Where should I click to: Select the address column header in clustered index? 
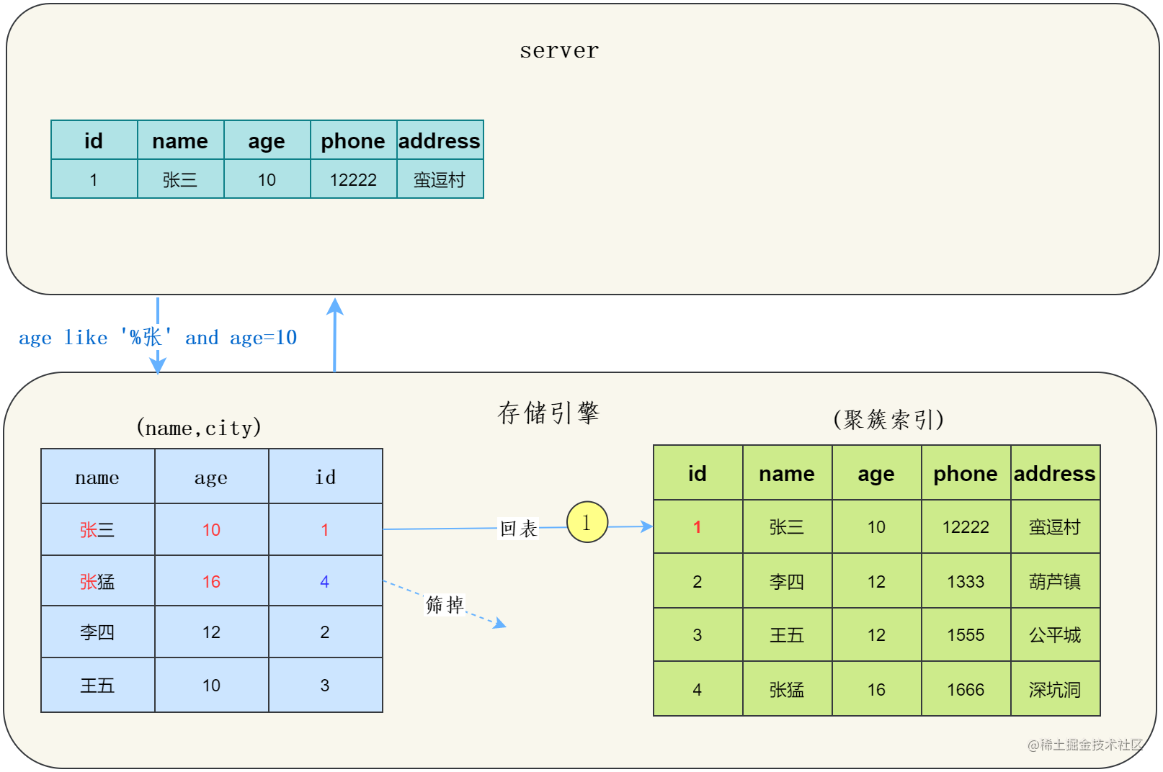coord(1054,473)
